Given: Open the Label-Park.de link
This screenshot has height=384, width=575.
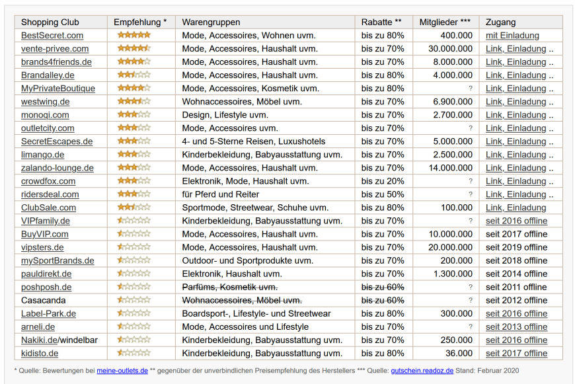Looking at the screenshot, I should 48,313.
